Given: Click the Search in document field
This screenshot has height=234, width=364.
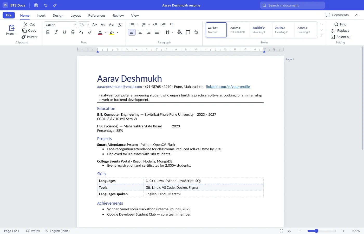Looking at the screenshot, I should (x=292, y=5).
